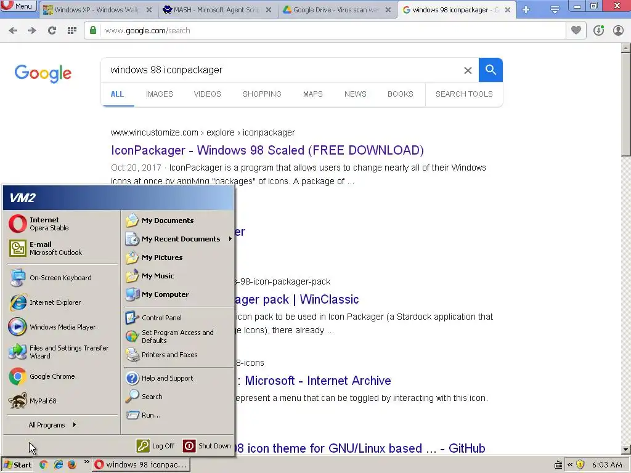Screen dimensions: 631x473
Task: Open IconPackager Windows 98 Scaled result
Action: [267, 150]
